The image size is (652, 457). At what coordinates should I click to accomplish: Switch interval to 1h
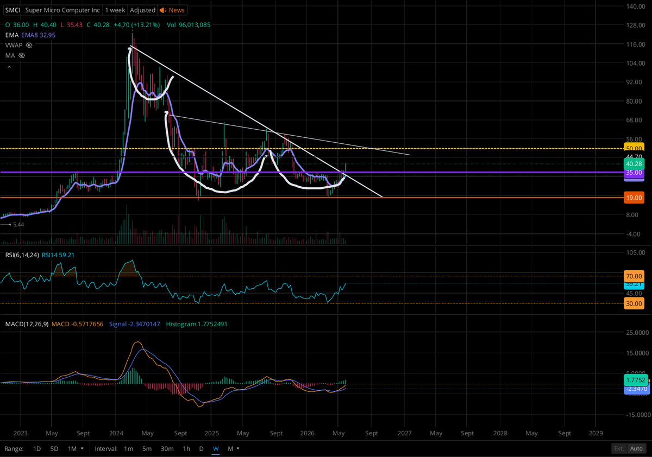point(186,449)
